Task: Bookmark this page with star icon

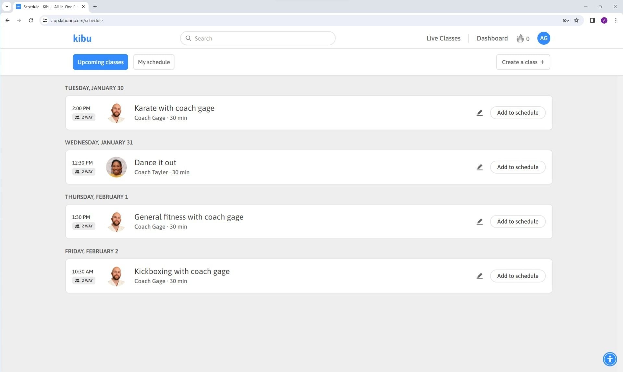Action: (x=576, y=20)
